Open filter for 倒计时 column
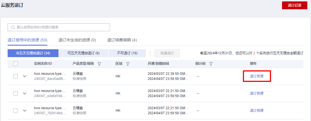 [211, 64]
